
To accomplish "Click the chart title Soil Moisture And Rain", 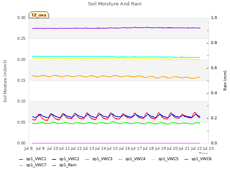I will [115, 4].
